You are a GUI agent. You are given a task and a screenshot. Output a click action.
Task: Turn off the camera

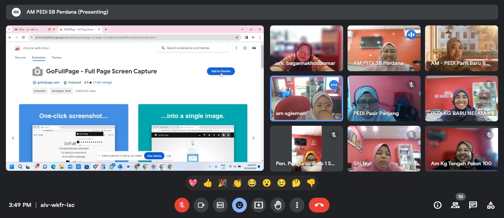[x=201, y=205]
